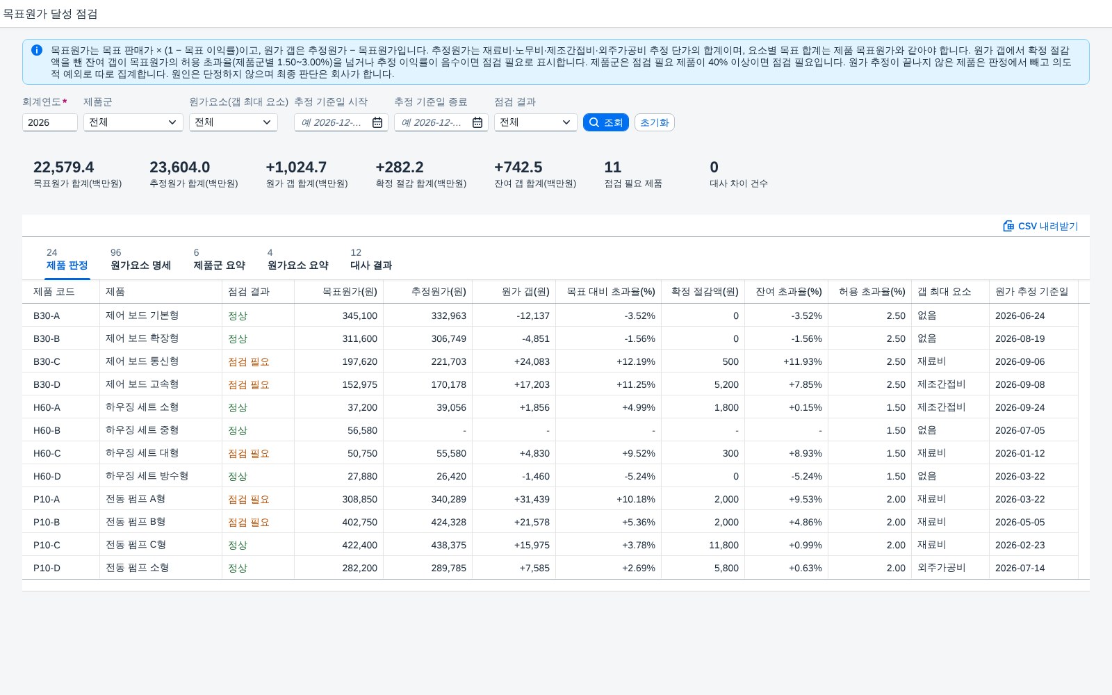
Task: Open the 제품군 요약 tab
Action: point(219,259)
